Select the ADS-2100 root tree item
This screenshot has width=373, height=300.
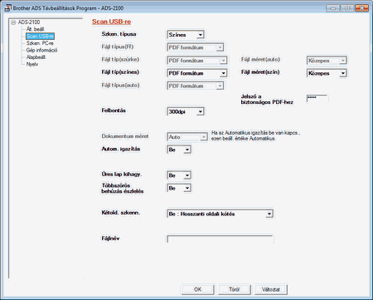click(29, 22)
